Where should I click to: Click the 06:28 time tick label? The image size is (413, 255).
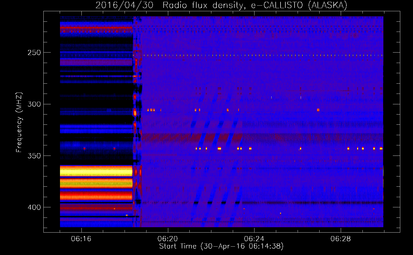pos(341,239)
